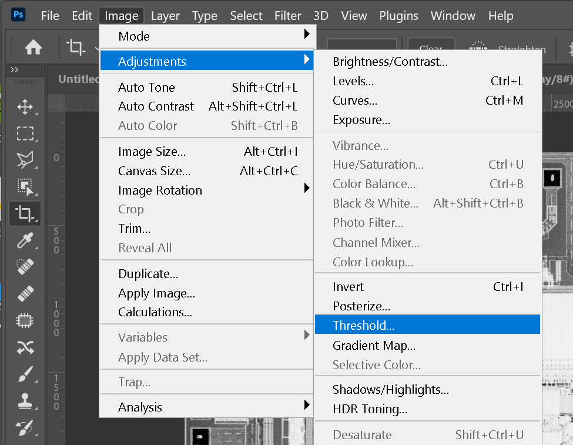Expand the toolbar with double chevron
Screen dimensions: 573x445
(15, 69)
